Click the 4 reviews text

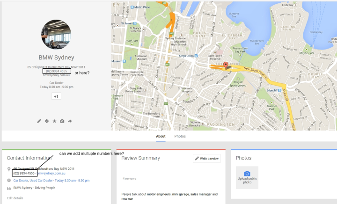click(129, 178)
